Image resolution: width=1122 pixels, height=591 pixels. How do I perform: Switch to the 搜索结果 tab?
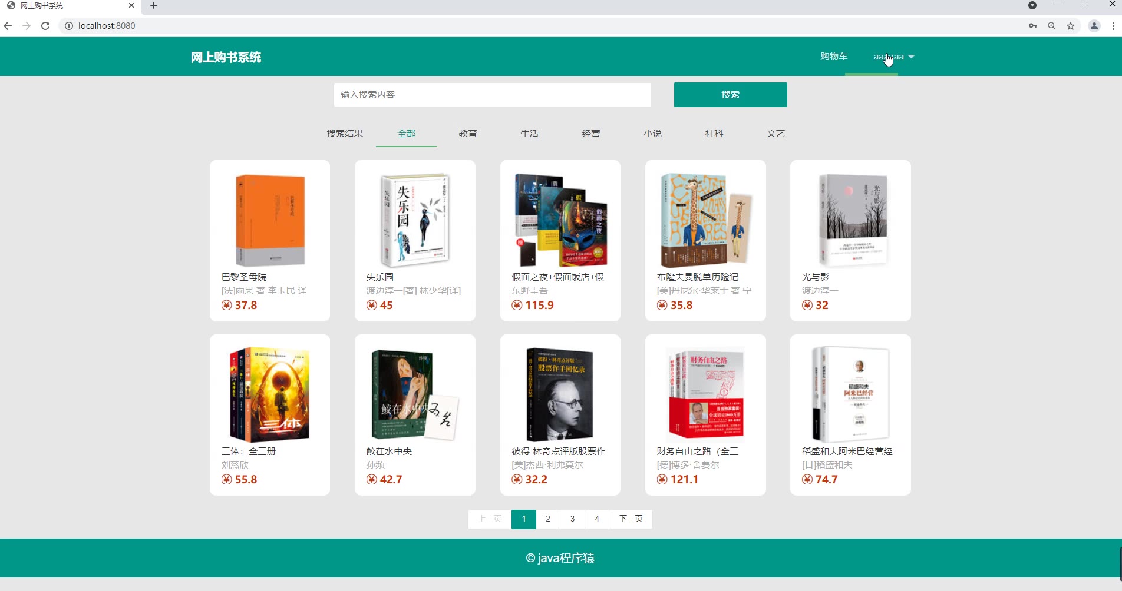345,134
